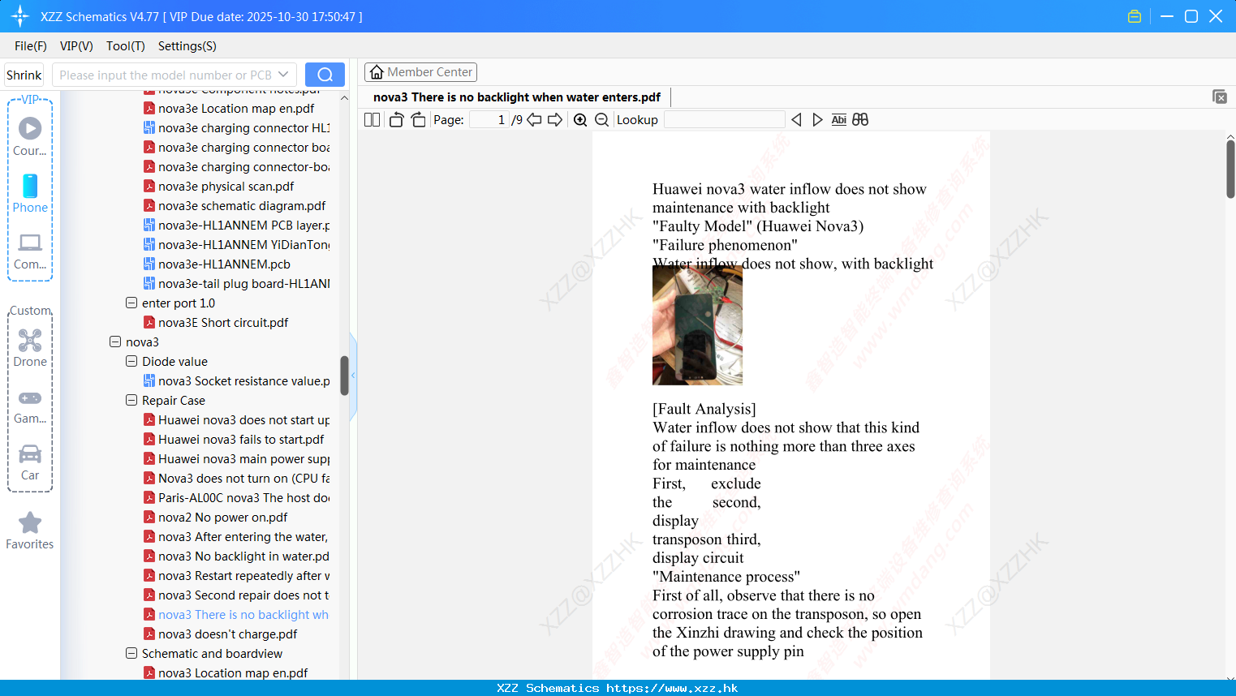This screenshot has height=696, width=1236.
Task: Click the page number field
Action: (489, 120)
